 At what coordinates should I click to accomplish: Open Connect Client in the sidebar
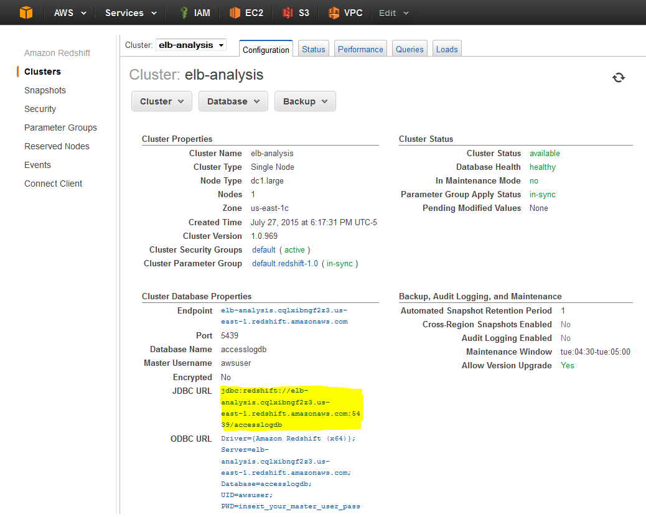coord(53,184)
